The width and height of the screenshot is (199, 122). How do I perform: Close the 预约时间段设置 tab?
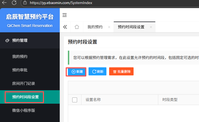coord(151,27)
